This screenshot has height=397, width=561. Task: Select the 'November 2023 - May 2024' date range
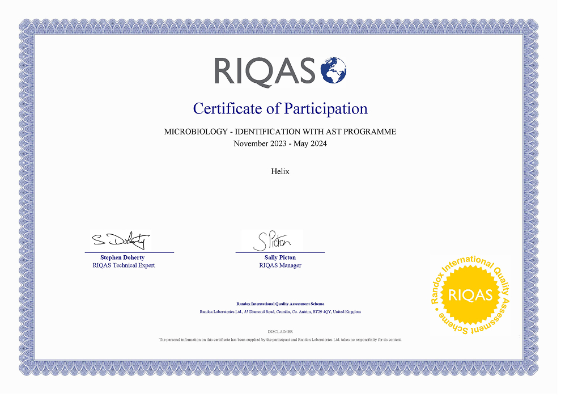point(280,143)
